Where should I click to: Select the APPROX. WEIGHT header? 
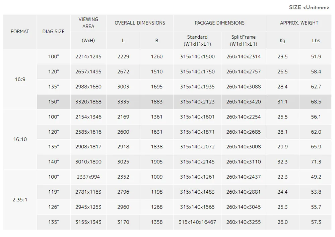pos(299,23)
